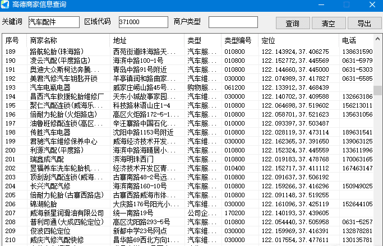Click address 海滨中路100-1号

[138, 61]
